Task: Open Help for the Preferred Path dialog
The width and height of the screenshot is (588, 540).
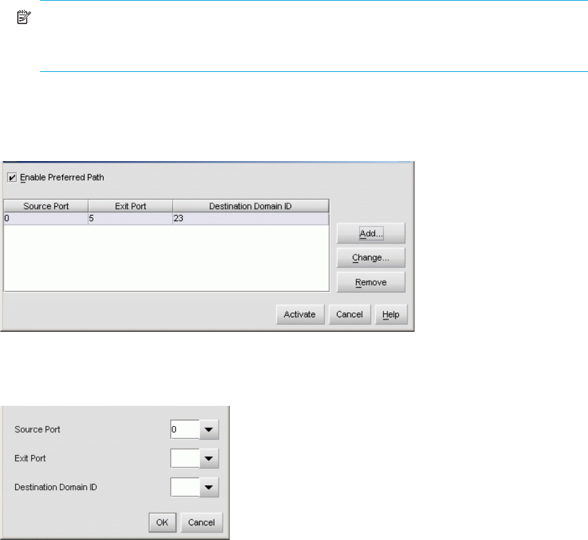Action: tap(391, 315)
